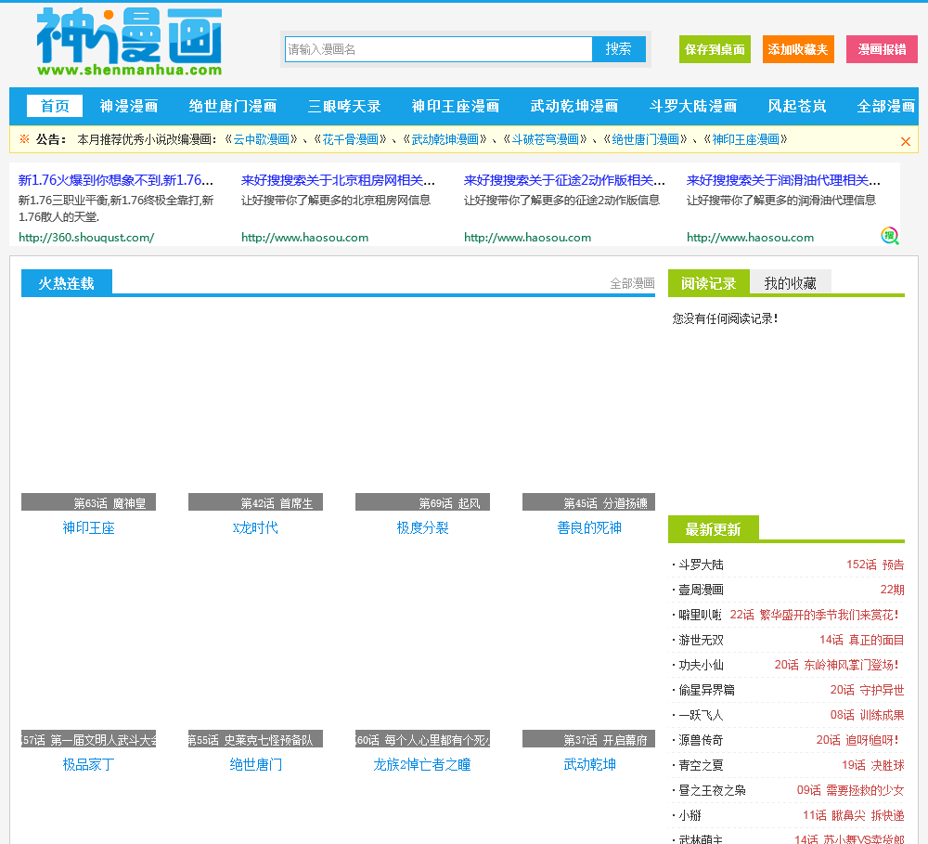928x844 pixels.
Task: Select 三眼哮天录 in the navigation bar
Action: (344, 106)
